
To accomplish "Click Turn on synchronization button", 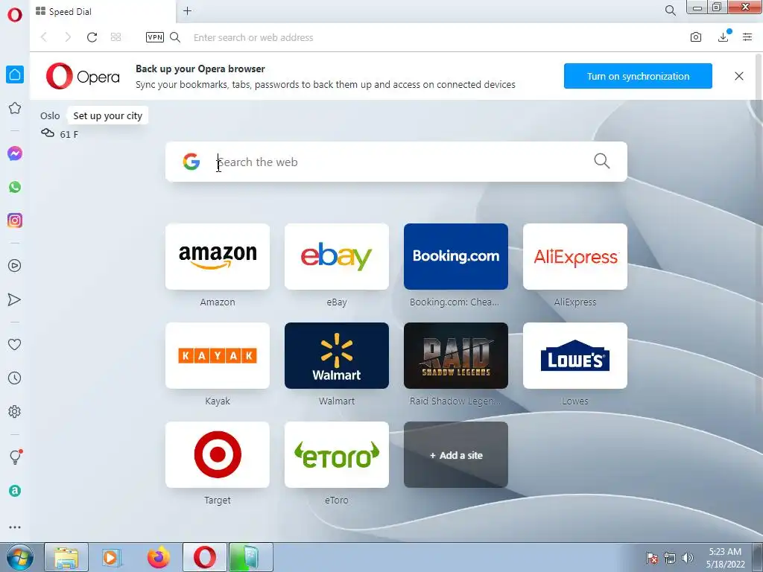I will pyautogui.click(x=638, y=76).
